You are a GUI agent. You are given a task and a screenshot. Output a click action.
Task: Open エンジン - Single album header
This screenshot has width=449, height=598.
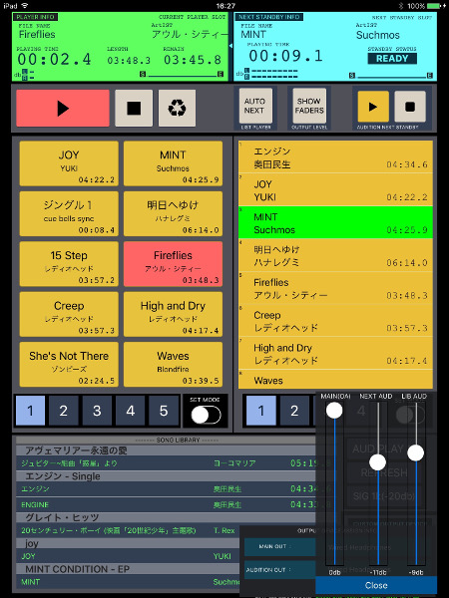(166, 476)
